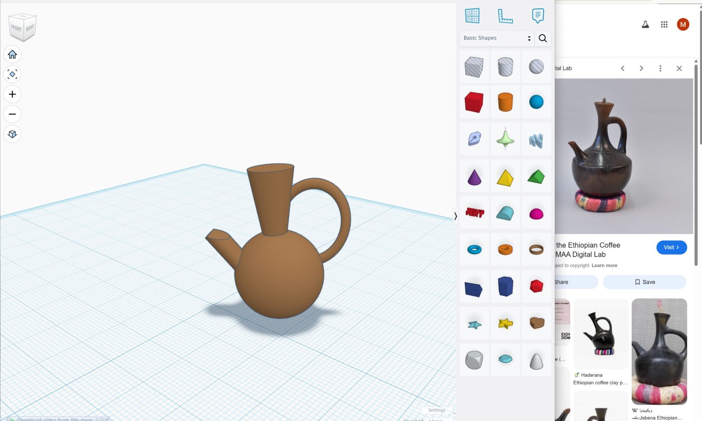This screenshot has width=702, height=421.
Task: Click the Front/Right view cube
Action: pyautogui.click(x=22, y=27)
